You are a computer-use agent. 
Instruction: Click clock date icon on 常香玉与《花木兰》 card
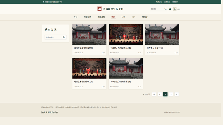[147, 52]
